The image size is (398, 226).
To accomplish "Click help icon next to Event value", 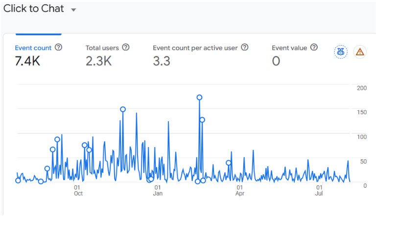I will pos(314,47).
